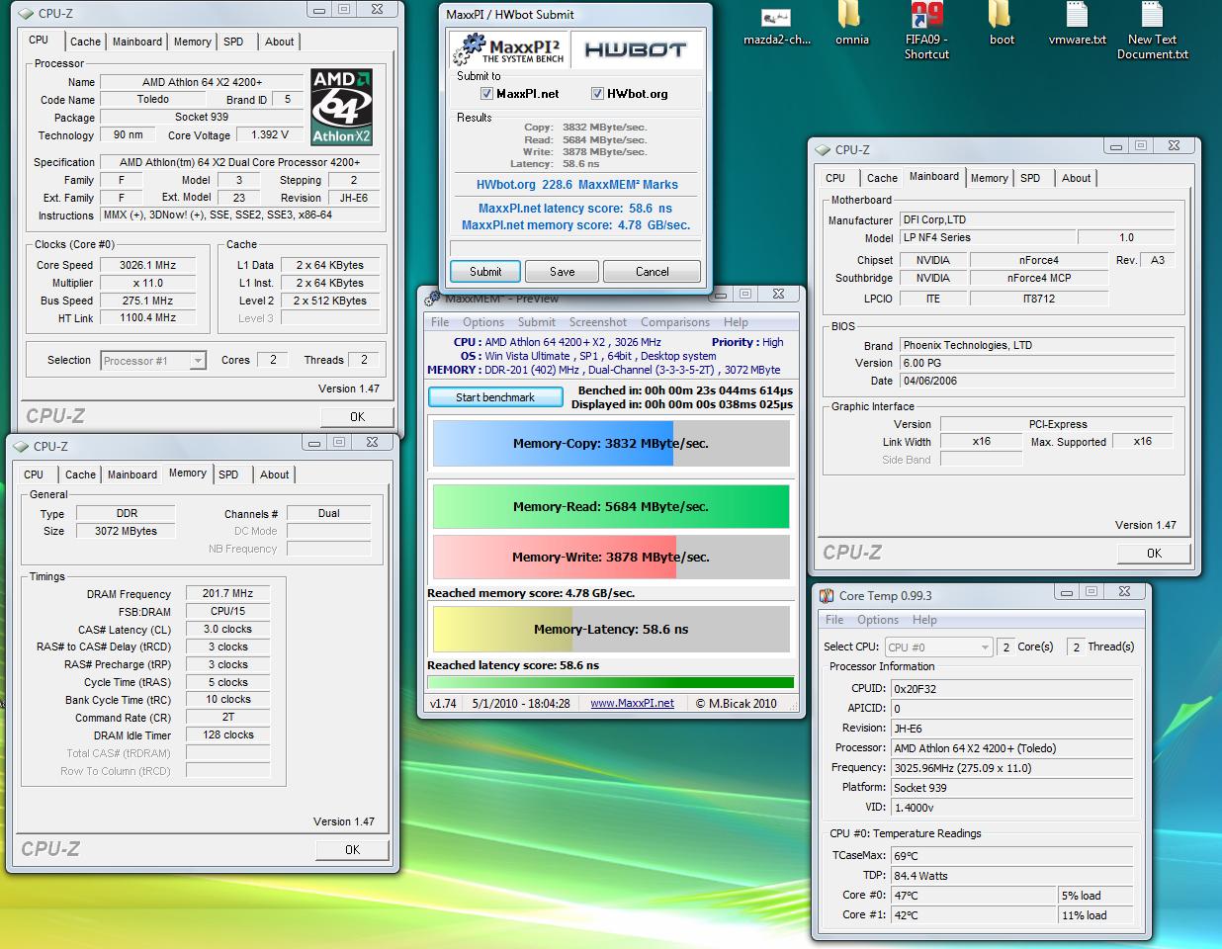Click the Memory-Copy result bar

611,443
